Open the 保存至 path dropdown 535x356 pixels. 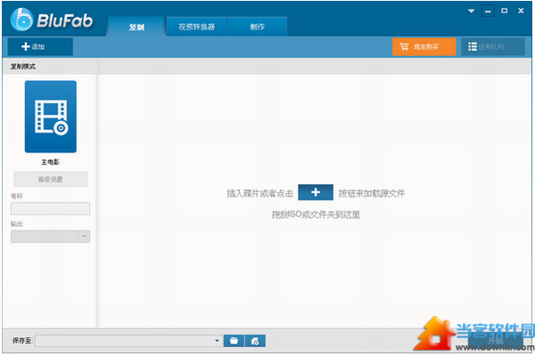[x=217, y=341]
